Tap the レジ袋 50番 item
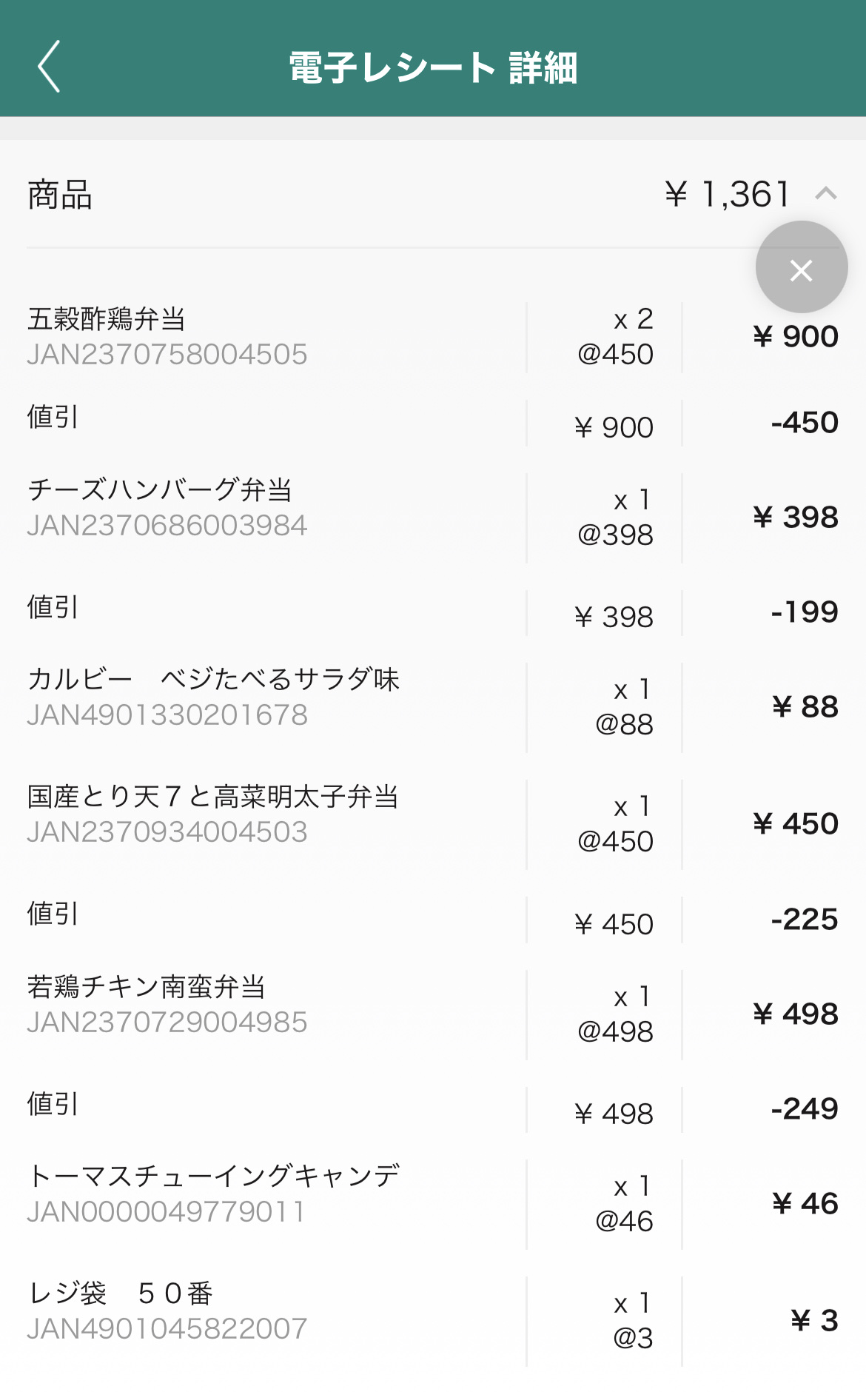This screenshot has width=866, height=1392. (x=120, y=1293)
